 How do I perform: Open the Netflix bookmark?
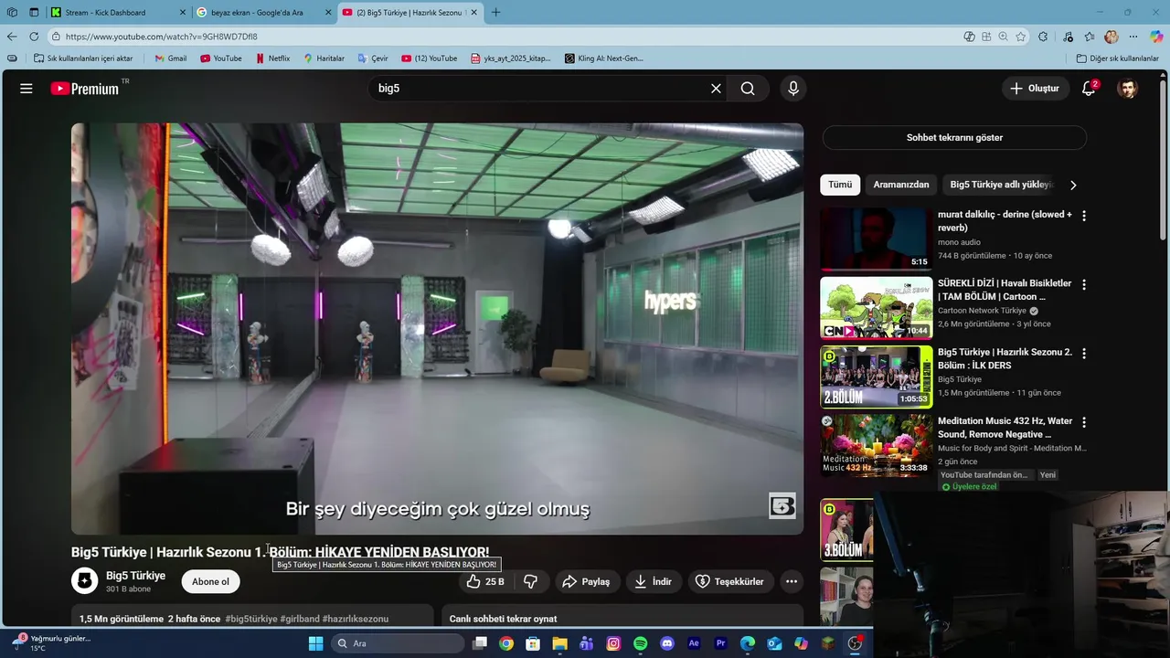pyautogui.click(x=272, y=58)
